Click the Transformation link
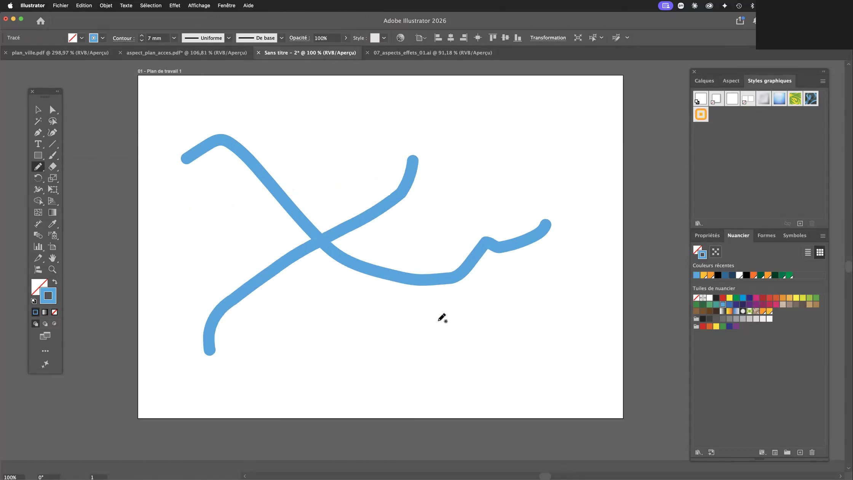The image size is (853, 480). click(548, 38)
